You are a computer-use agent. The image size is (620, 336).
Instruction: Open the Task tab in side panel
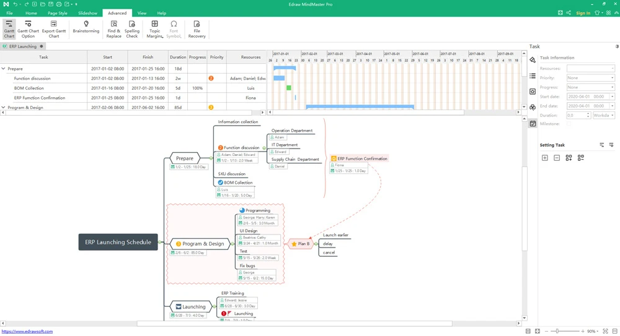click(x=533, y=124)
